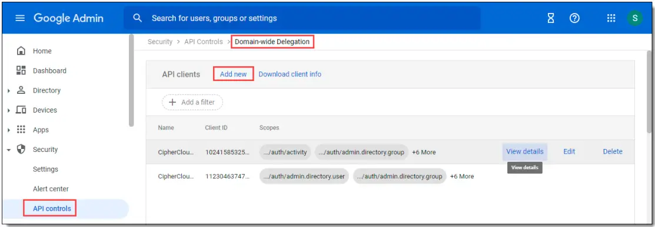Open Dashboard in sidebar

point(49,71)
